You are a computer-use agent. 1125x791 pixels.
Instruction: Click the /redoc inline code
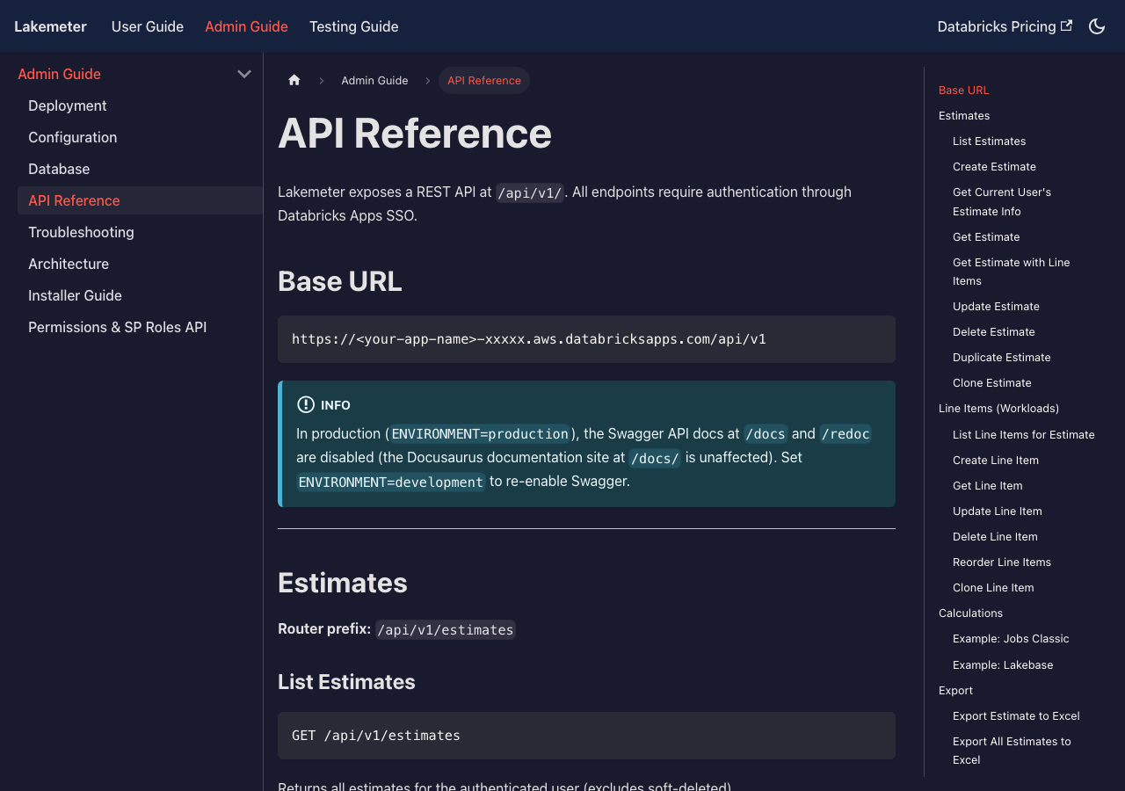[x=846, y=433]
